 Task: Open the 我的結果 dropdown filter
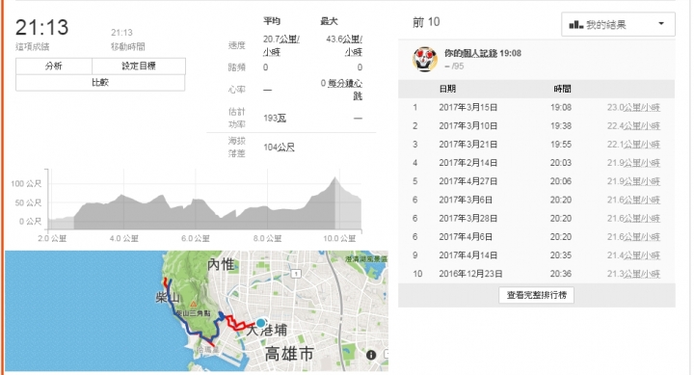(618, 24)
